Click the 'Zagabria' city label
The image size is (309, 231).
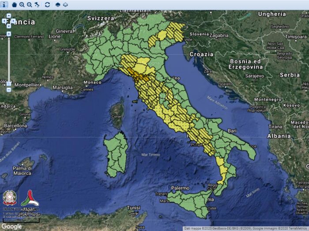(219, 36)
